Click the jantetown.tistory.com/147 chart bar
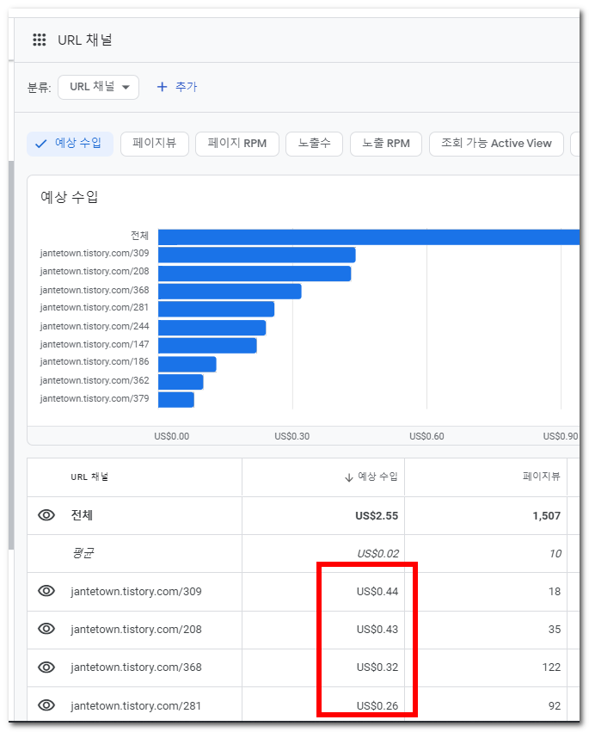The width and height of the screenshot is (589, 732). tap(207, 346)
